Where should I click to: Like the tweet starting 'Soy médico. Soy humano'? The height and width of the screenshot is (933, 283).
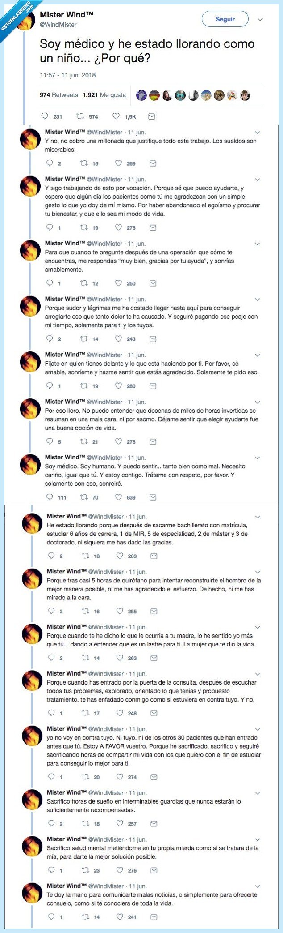click(x=119, y=497)
